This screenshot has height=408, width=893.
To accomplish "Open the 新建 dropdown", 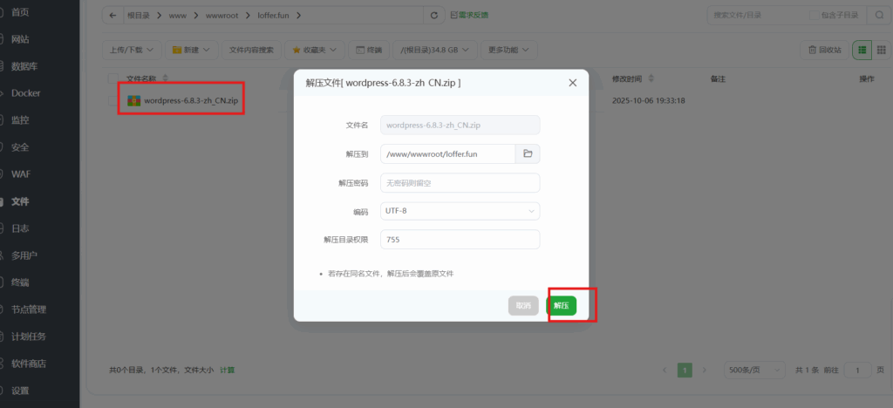I will 191,50.
